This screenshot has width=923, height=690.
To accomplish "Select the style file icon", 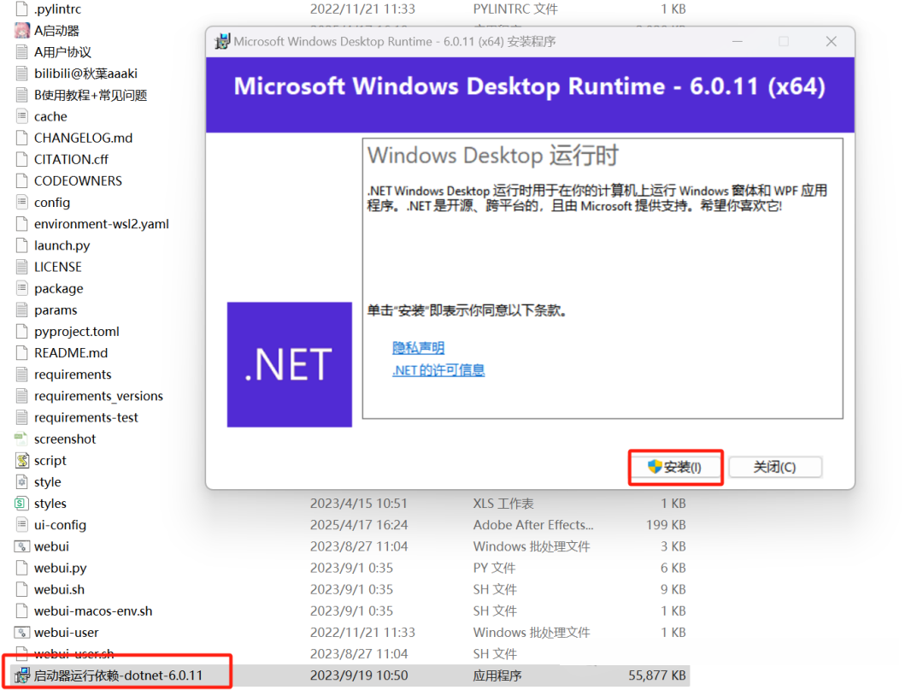I will [21, 481].
